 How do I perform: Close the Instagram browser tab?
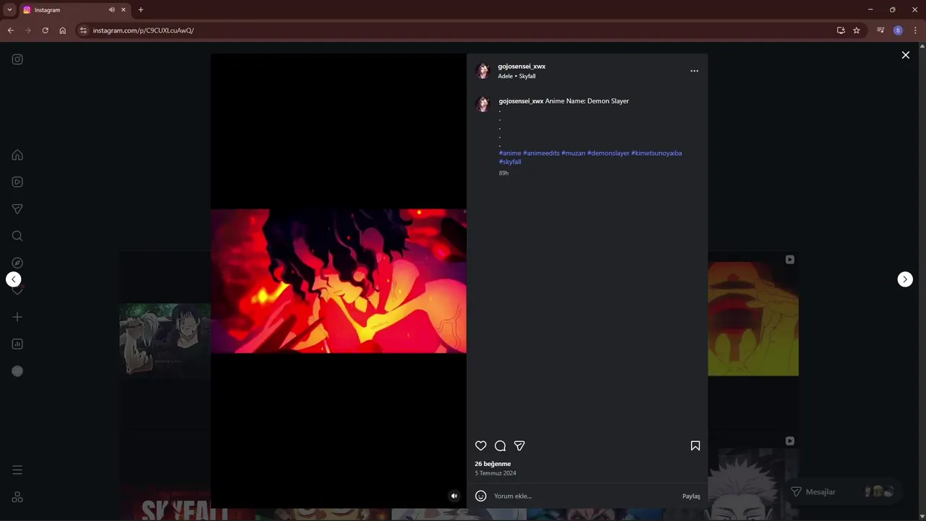pyautogui.click(x=123, y=10)
